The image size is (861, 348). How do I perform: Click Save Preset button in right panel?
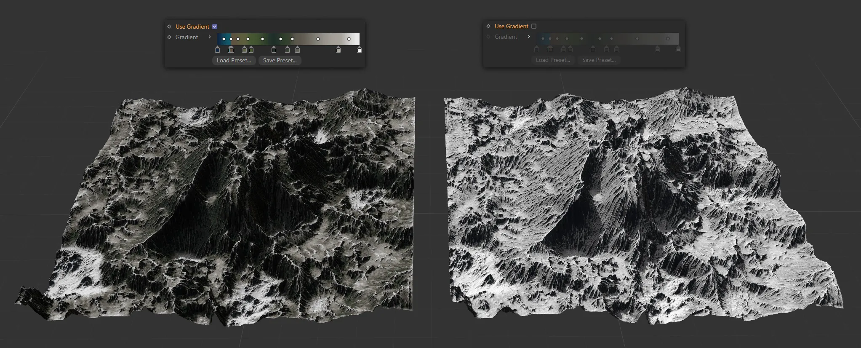click(599, 60)
